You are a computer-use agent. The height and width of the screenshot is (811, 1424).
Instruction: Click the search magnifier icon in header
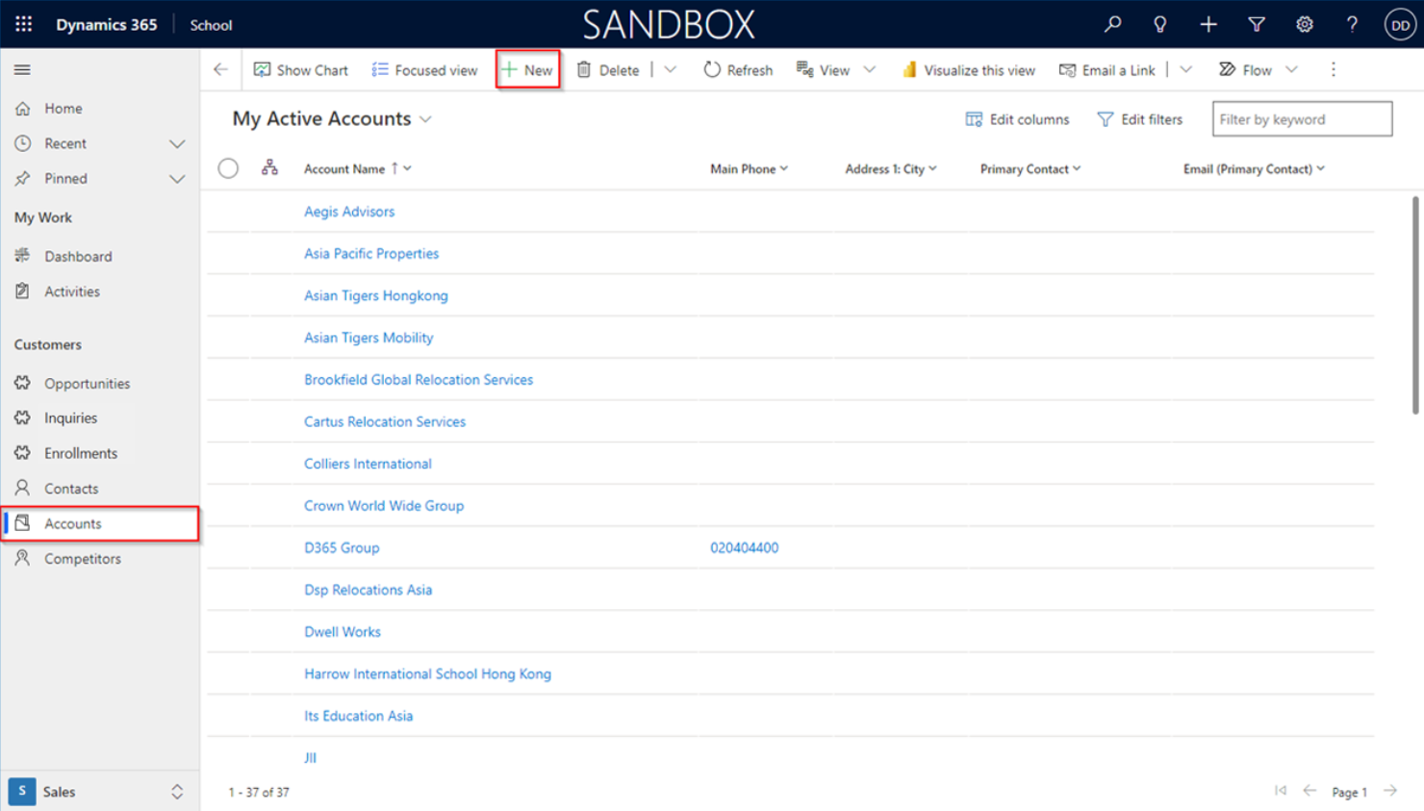click(x=1112, y=24)
